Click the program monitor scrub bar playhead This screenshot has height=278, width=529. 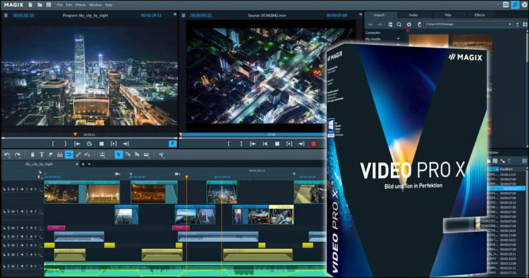pos(75,135)
